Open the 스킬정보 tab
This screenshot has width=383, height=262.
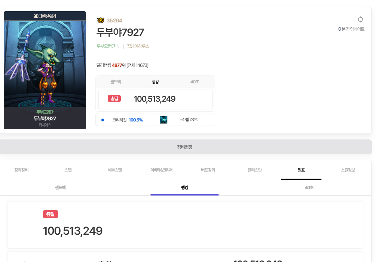348,170
